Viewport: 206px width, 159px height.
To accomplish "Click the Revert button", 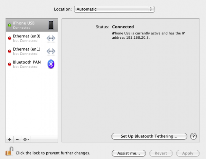I will [161, 153].
